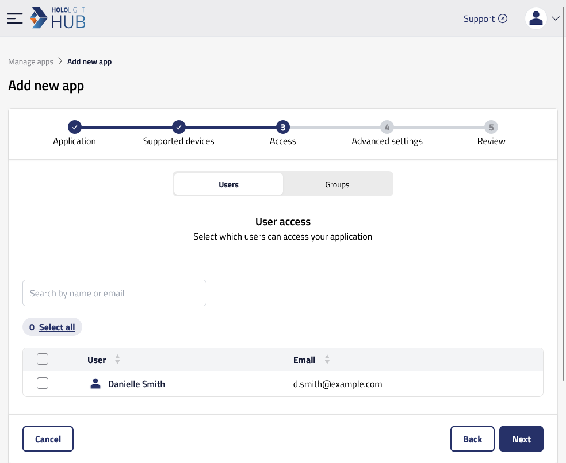Image resolution: width=566 pixels, height=463 pixels.
Task: Click the d.smith@example.com email cell
Action: pos(338,384)
